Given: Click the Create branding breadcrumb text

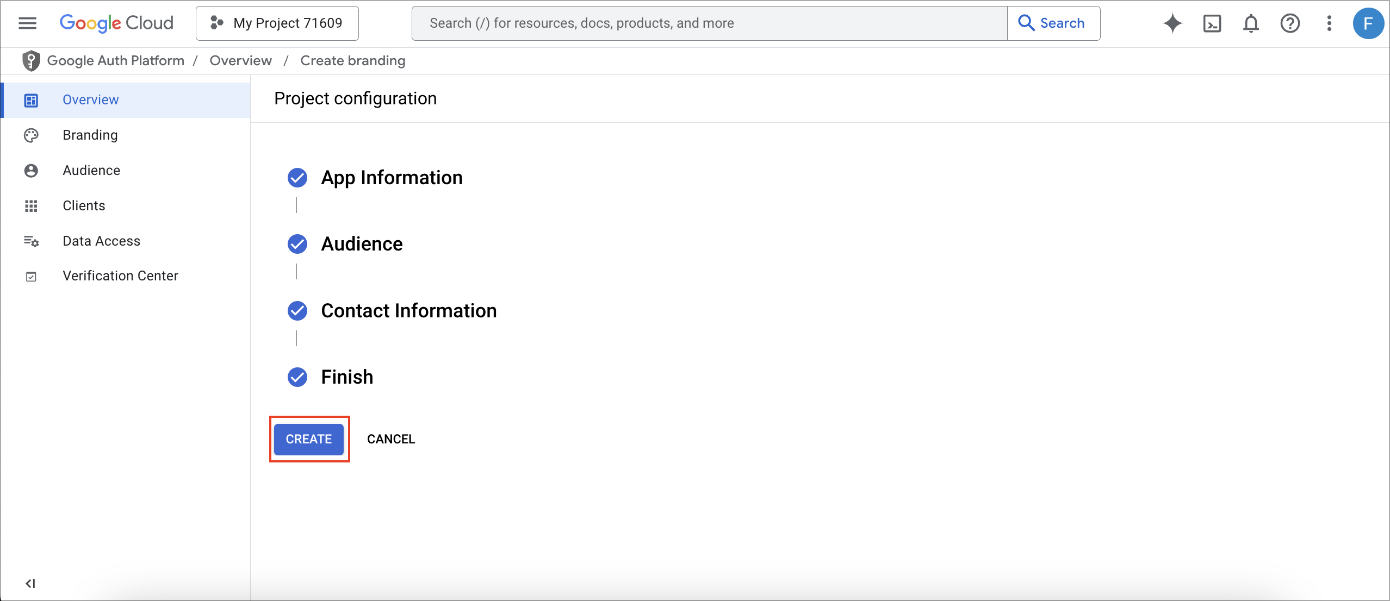Looking at the screenshot, I should pyautogui.click(x=353, y=61).
